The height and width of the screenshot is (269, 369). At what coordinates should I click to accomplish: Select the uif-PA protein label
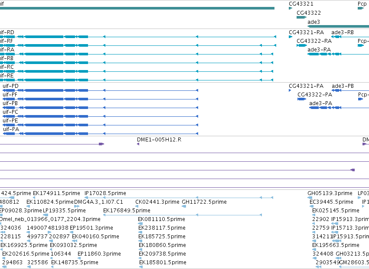11,129
